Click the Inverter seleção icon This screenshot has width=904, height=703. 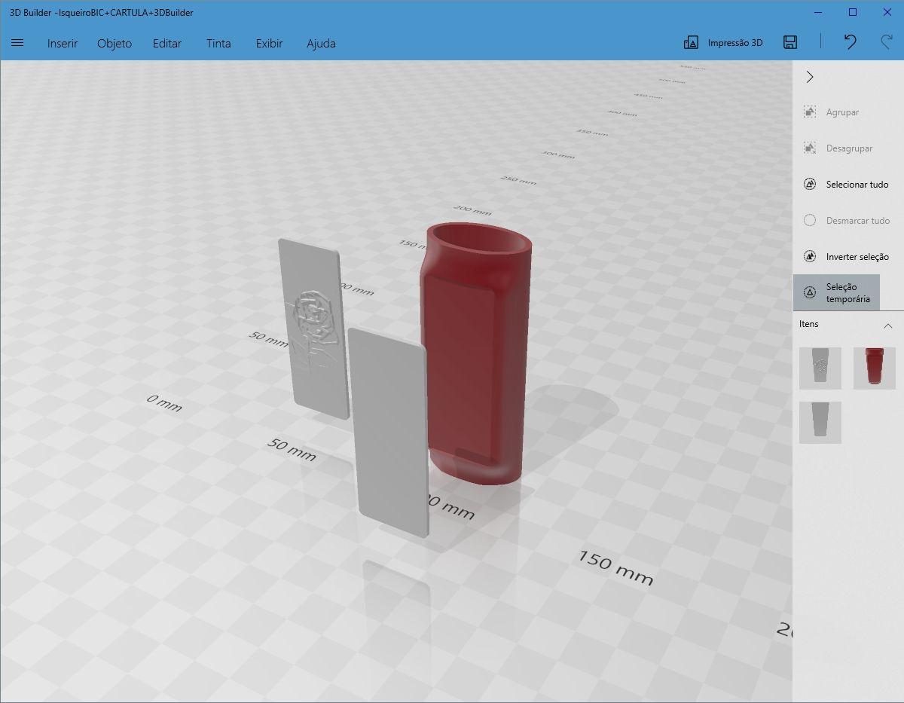coord(810,257)
